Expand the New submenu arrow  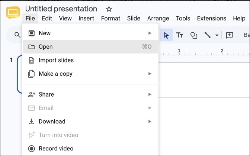pos(150,33)
